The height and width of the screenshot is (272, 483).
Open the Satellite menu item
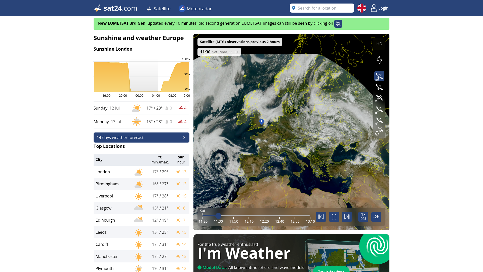(x=158, y=9)
